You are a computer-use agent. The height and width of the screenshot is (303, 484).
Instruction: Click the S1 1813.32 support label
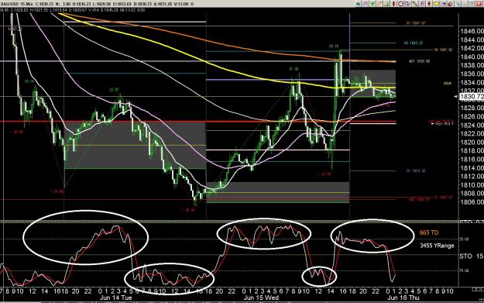click(x=416, y=170)
